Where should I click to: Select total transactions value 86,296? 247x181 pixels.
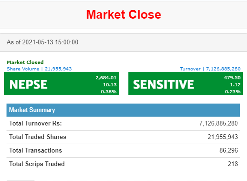pyautogui.click(x=228, y=150)
